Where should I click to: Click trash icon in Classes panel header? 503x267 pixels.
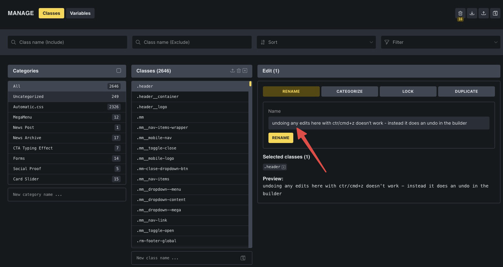point(239,71)
